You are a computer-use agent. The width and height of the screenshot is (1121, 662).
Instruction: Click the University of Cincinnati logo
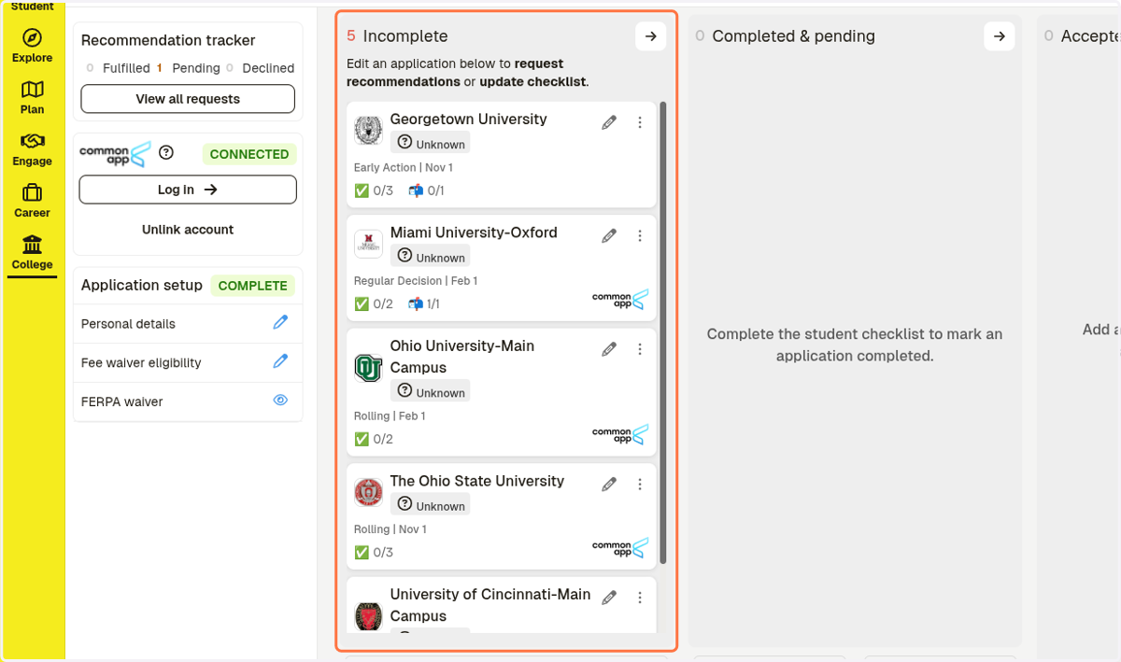[x=368, y=616]
